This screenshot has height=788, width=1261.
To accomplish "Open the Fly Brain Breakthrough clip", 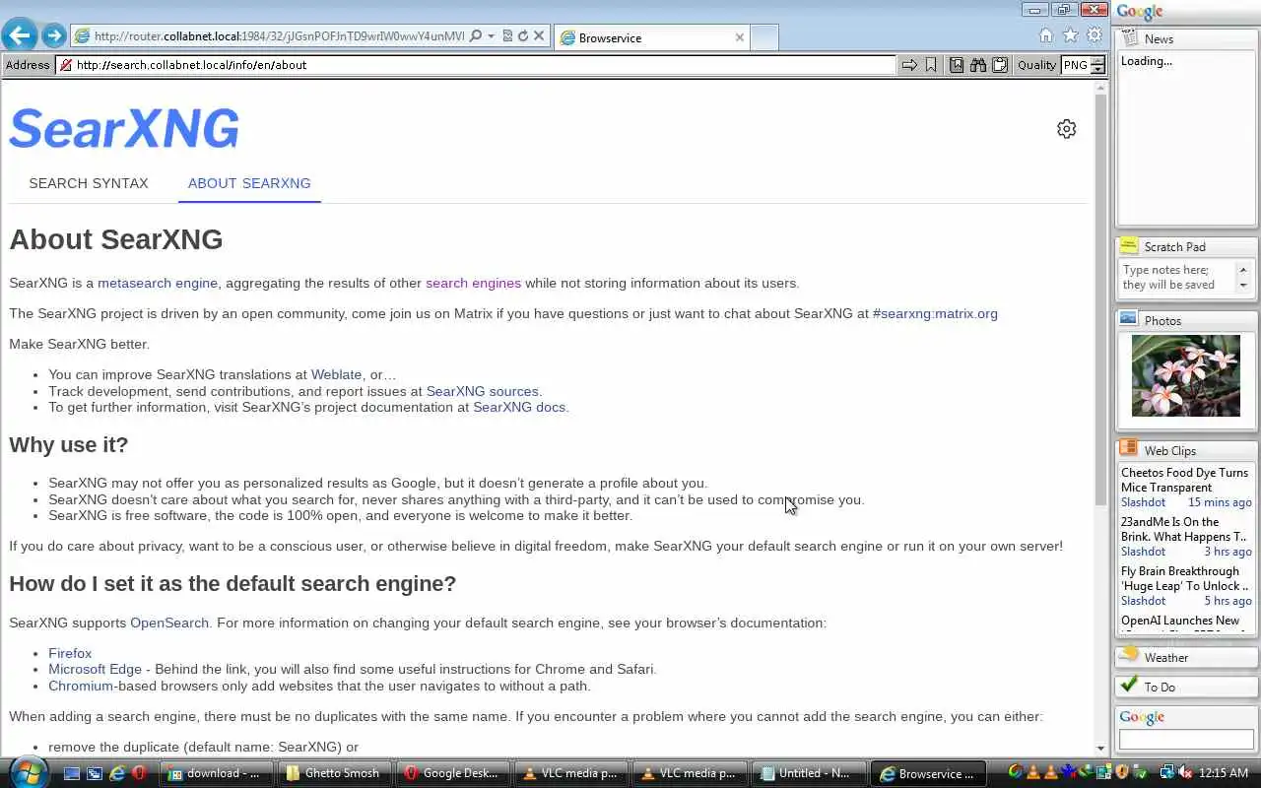I will coord(1184,578).
